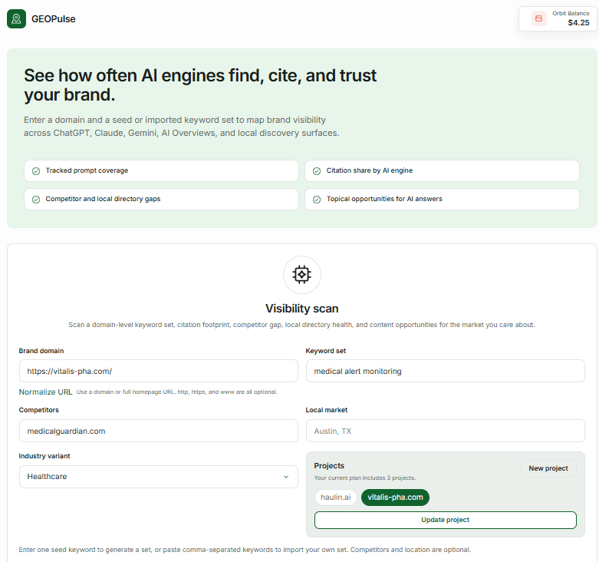599x562 pixels.
Task: Click the Normalize URL link
Action: [x=45, y=392]
